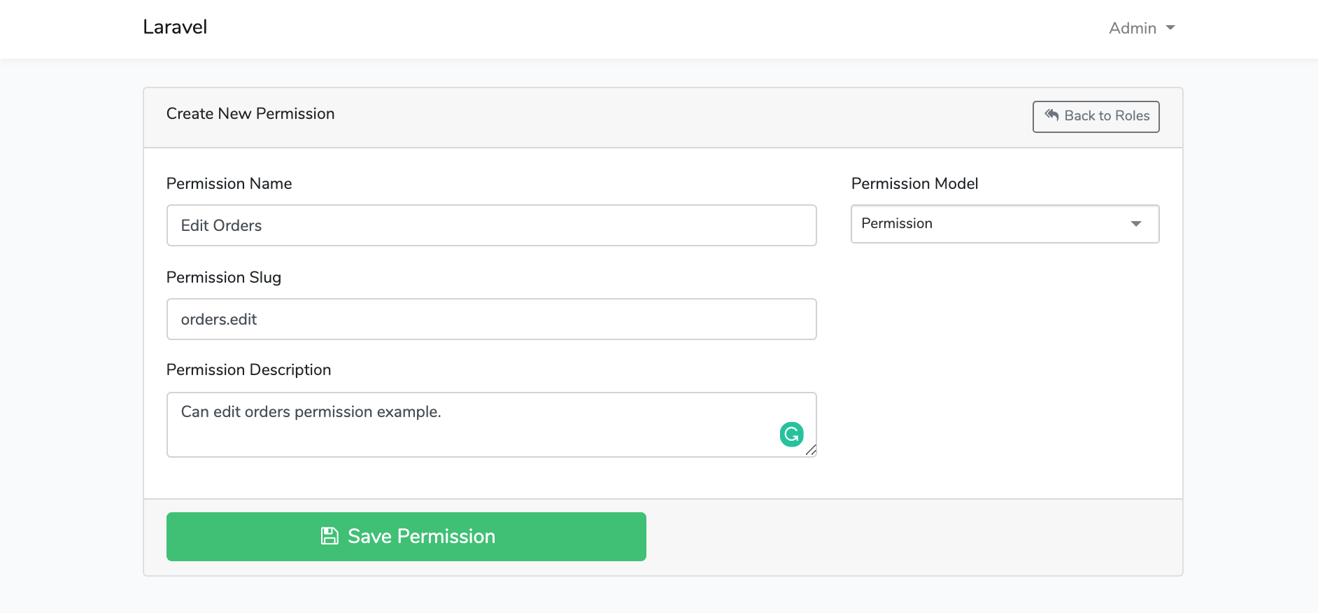Screen dimensions: 1318x613
Task: Select the Laravel brand logo text
Action: point(174,27)
